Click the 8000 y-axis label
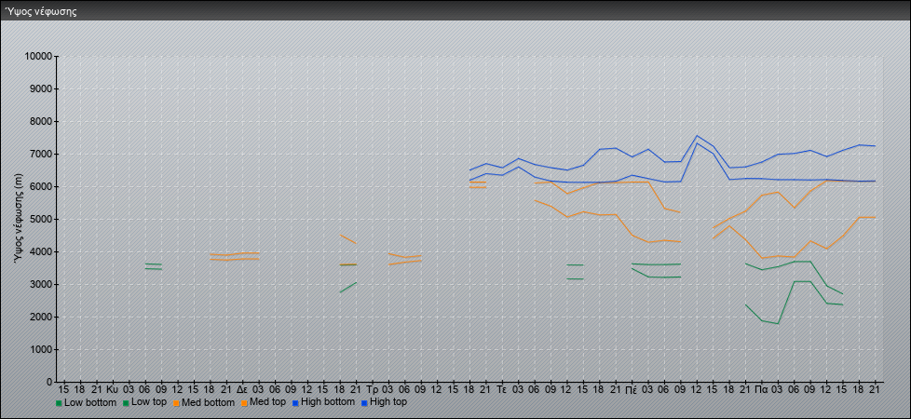This screenshot has height=419, width=911. coord(41,121)
